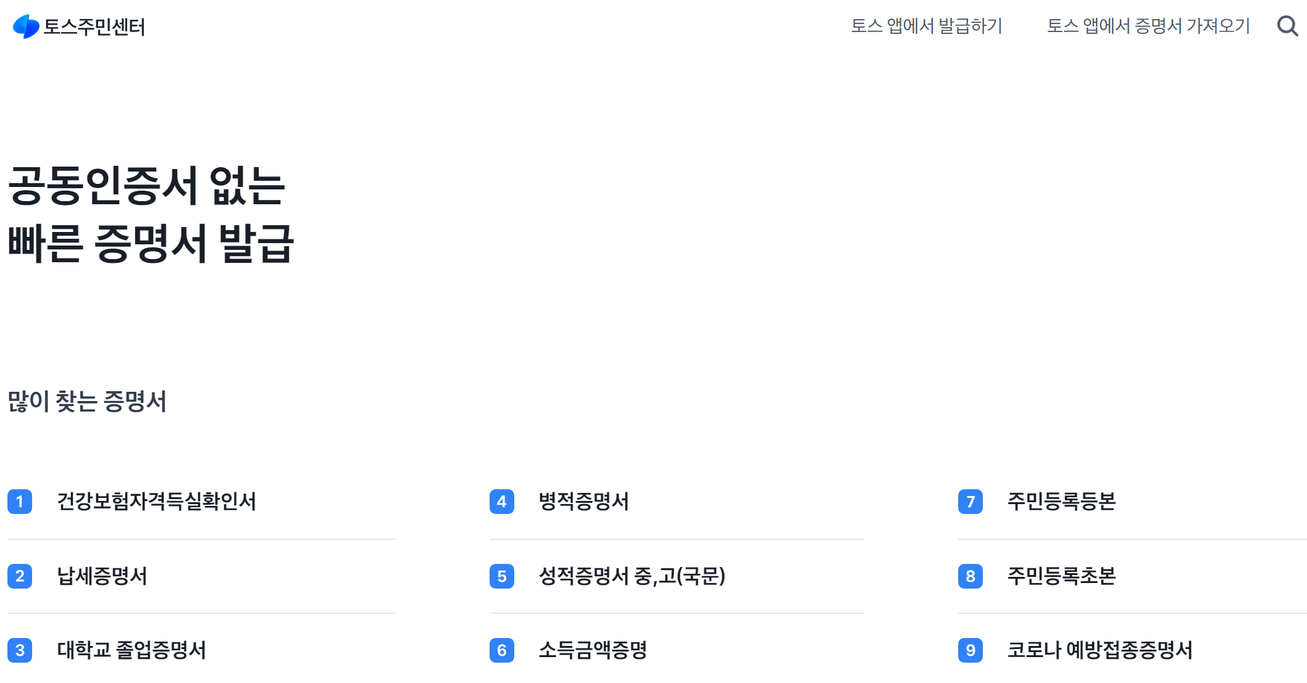The height and width of the screenshot is (683, 1307).
Task: Click the blue number 5 badge
Action: pyautogui.click(x=501, y=576)
